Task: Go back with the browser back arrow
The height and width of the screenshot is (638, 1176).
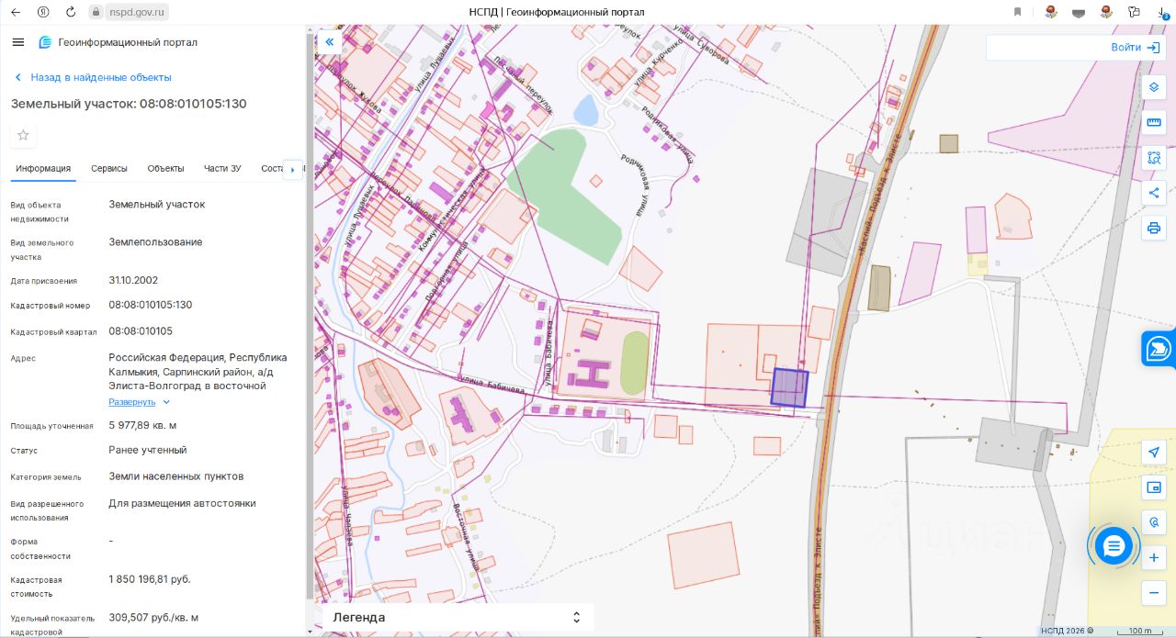Action: (15, 12)
